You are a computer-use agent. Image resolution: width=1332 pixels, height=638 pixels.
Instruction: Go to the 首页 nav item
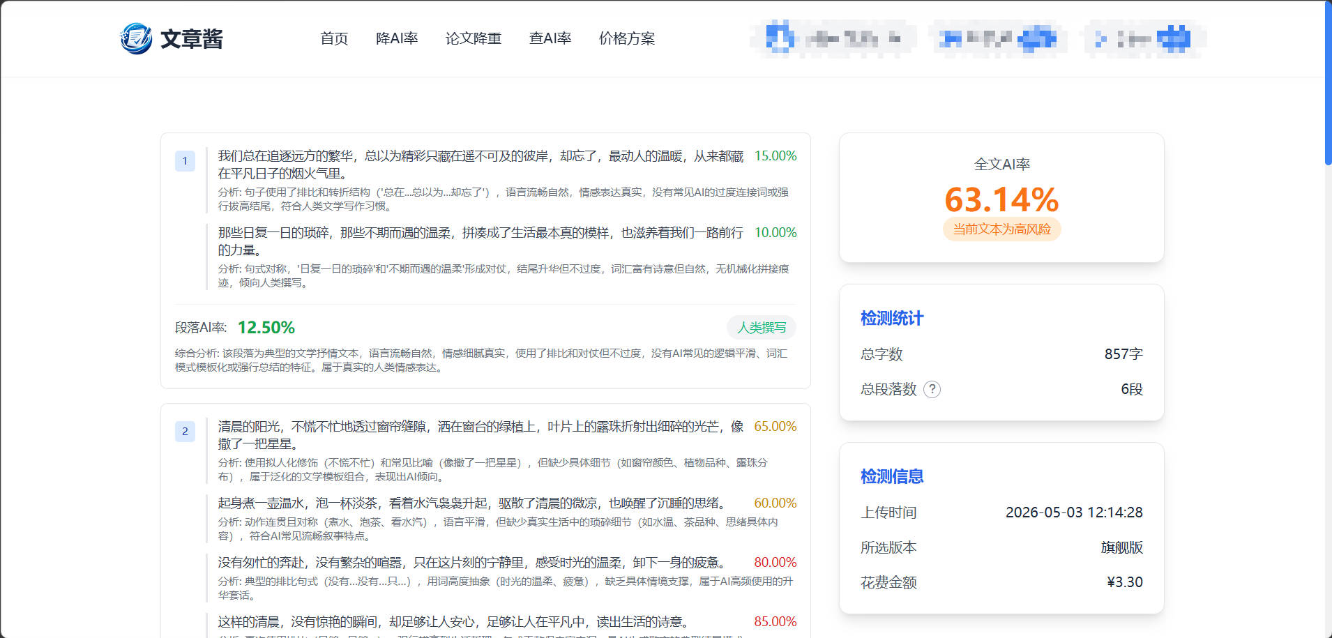[x=334, y=38]
